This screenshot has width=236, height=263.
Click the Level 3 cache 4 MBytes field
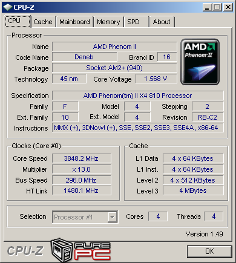(193, 190)
